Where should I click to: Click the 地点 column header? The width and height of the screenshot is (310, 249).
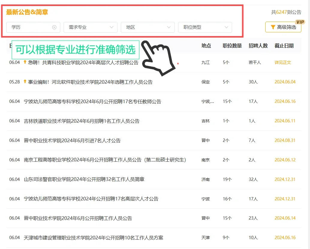(x=206, y=46)
